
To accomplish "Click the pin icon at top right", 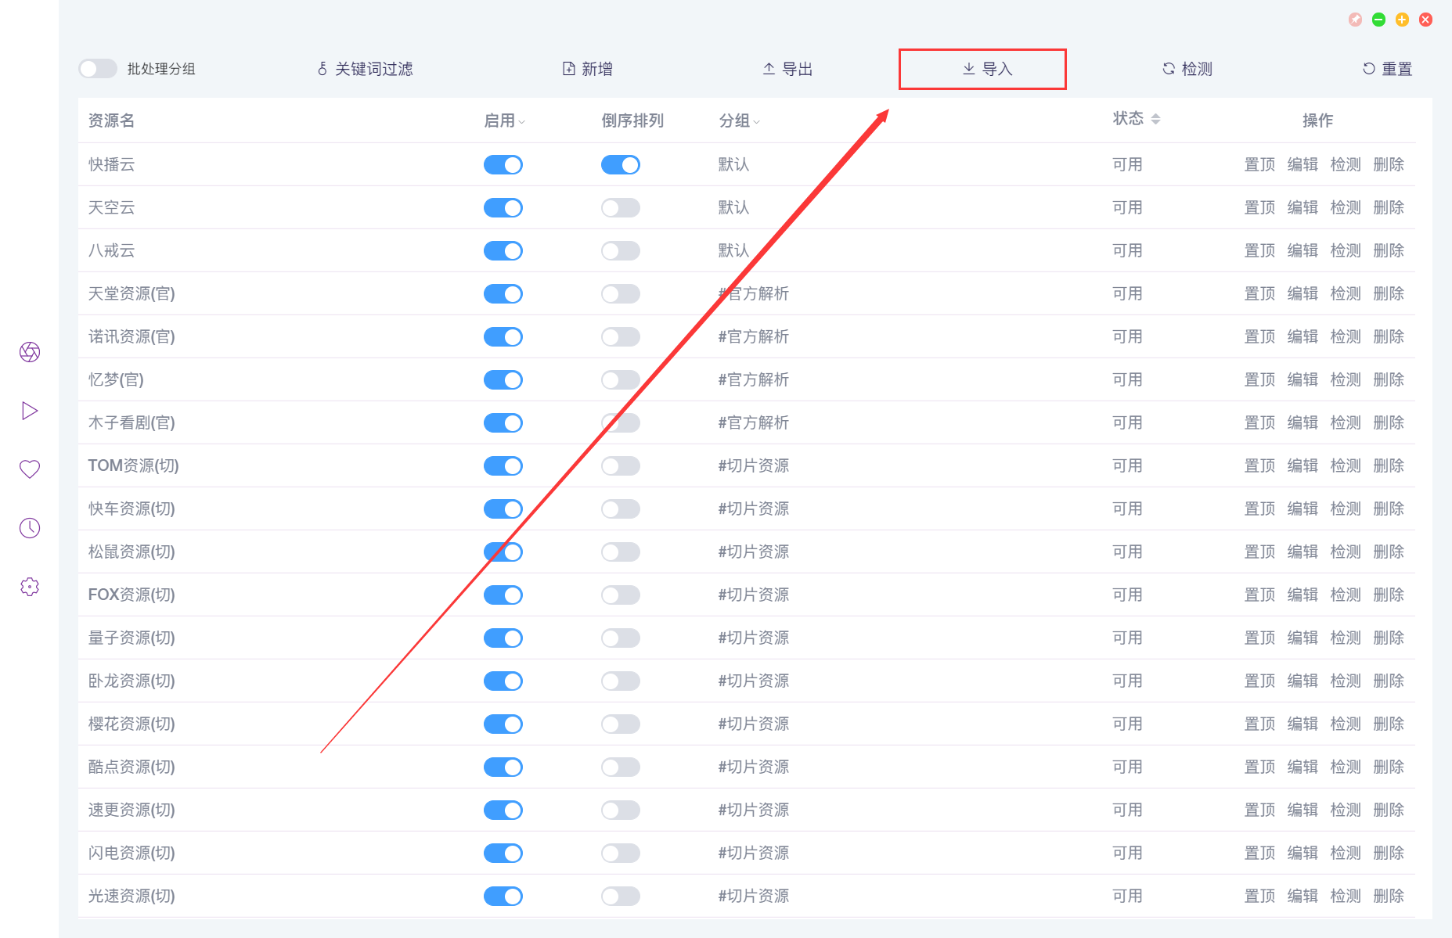I will (x=1355, y=20).
